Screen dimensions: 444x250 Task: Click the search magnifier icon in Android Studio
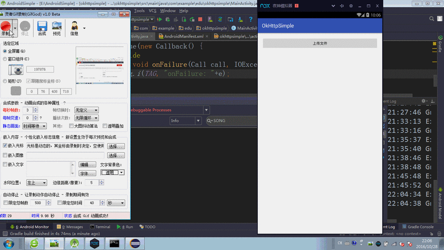[432, 18]
